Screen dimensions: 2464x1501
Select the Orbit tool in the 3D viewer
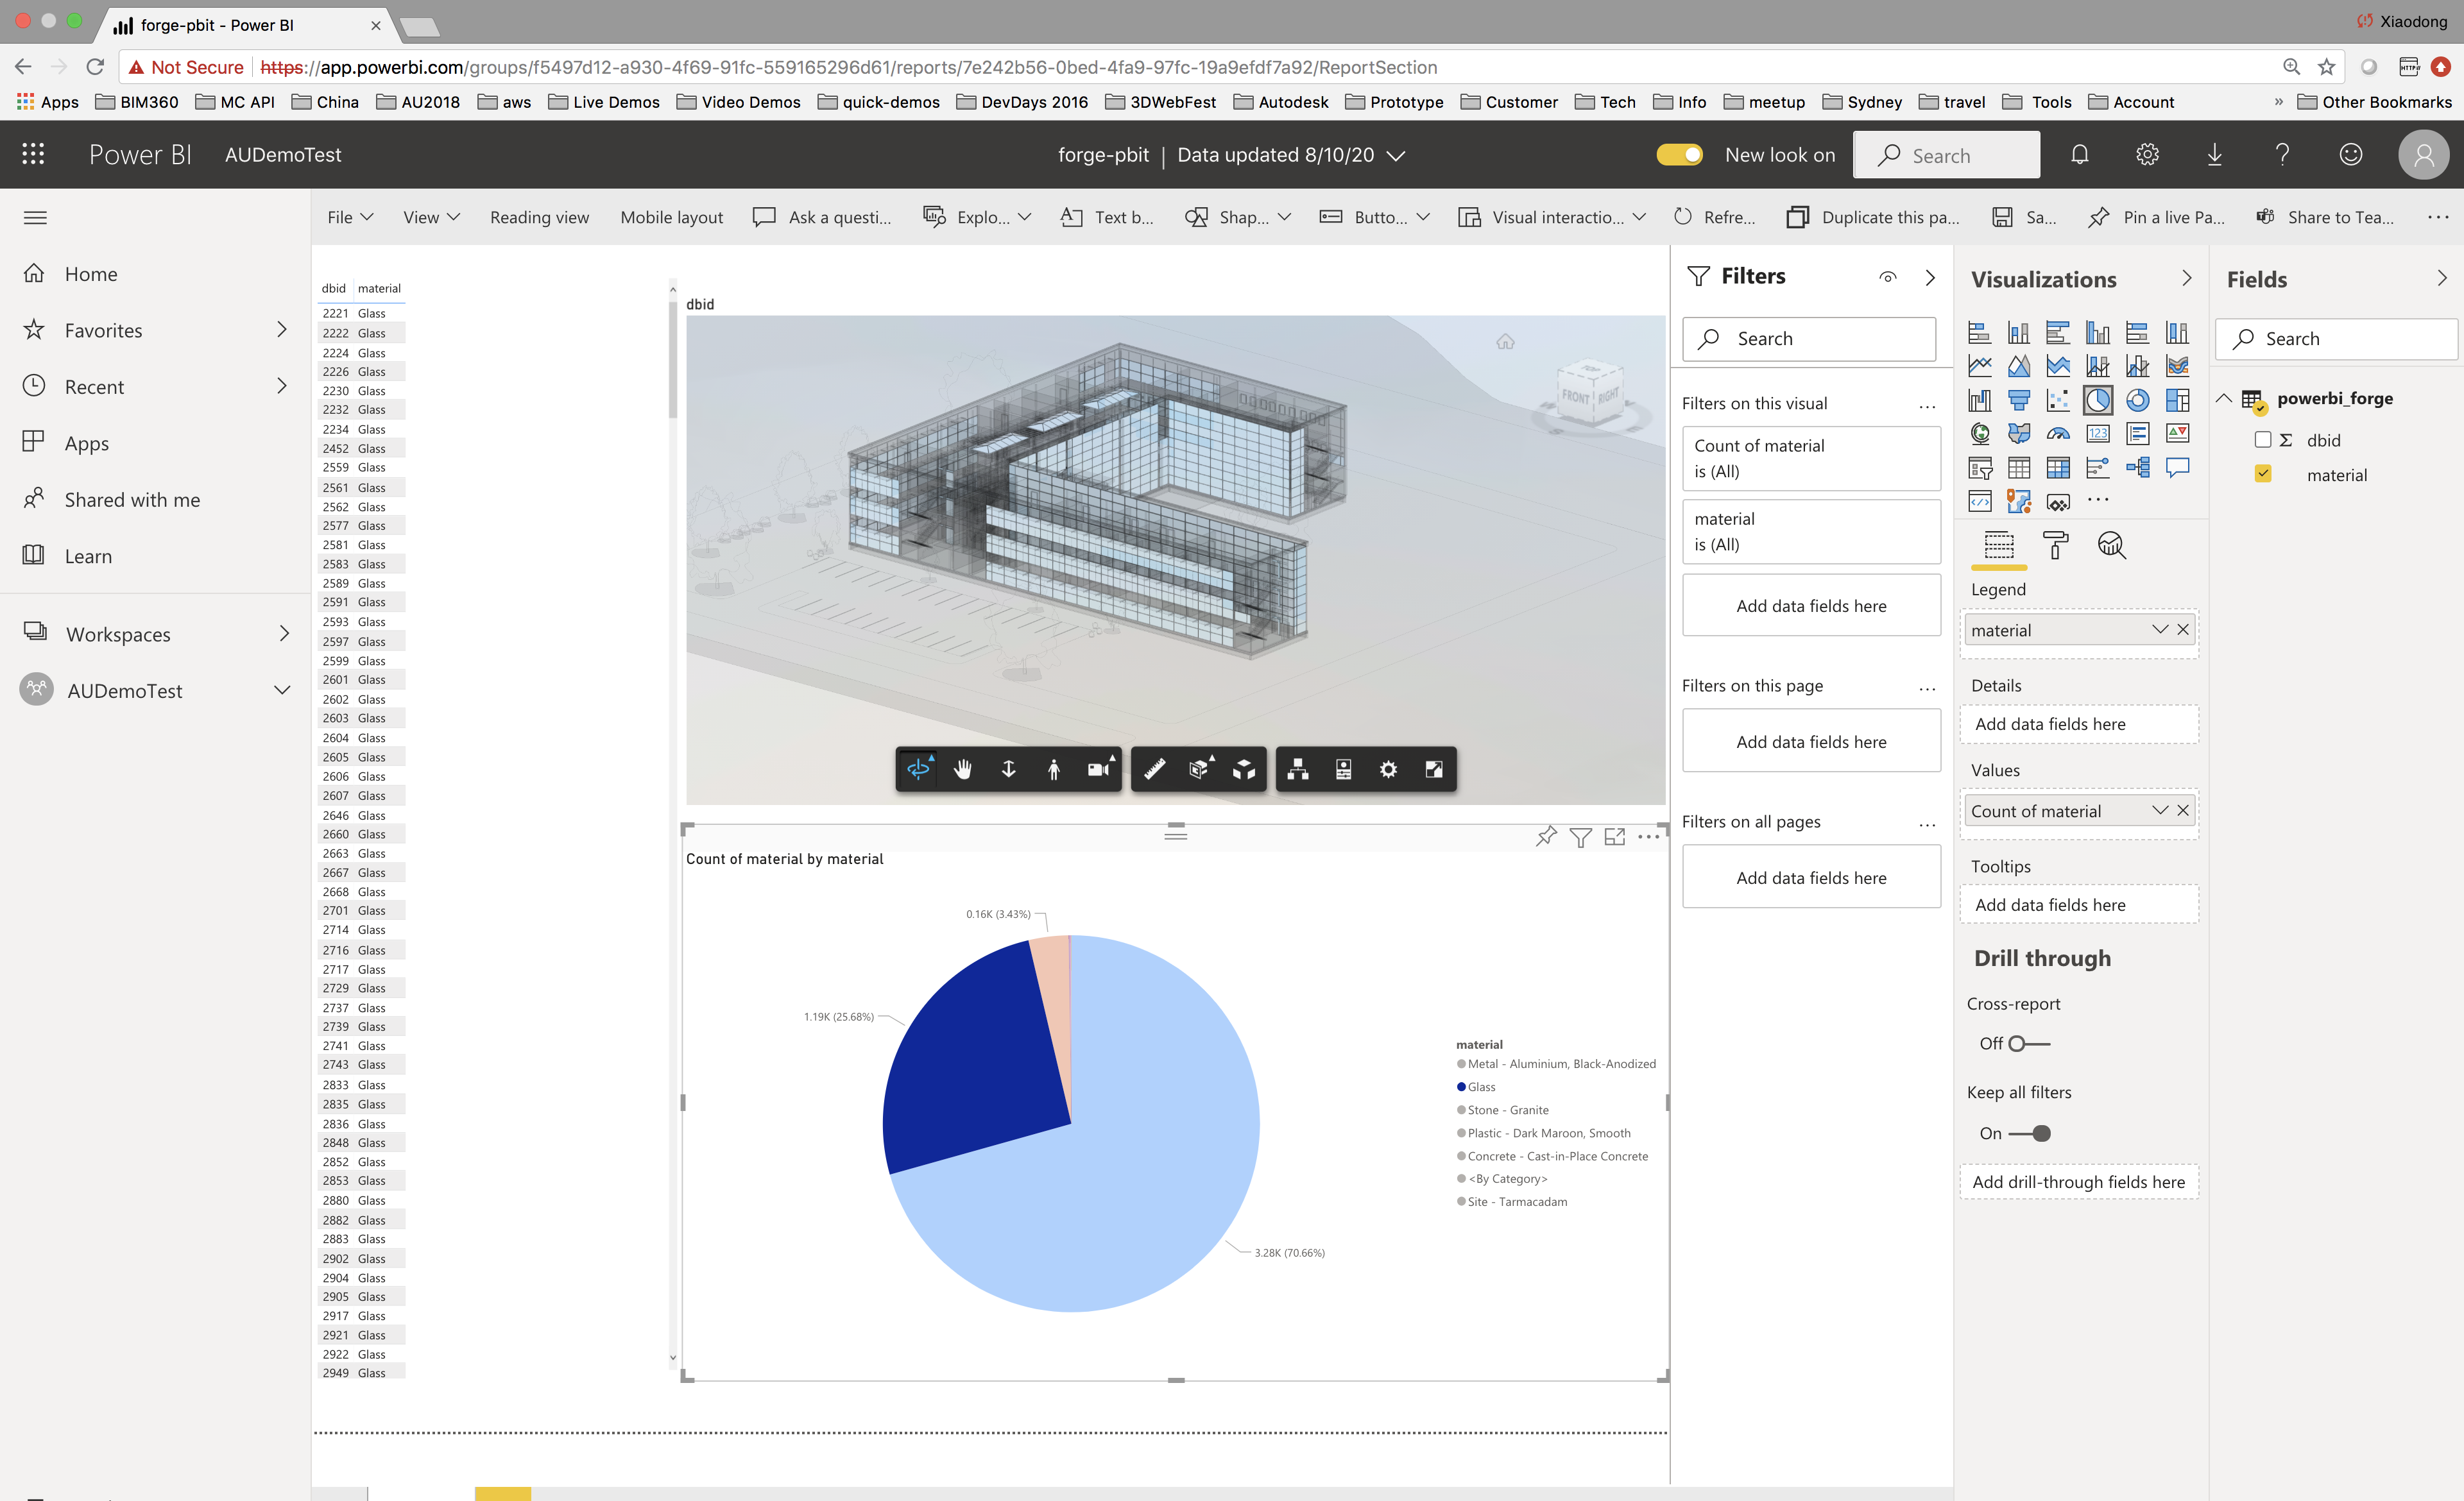(x=918, y=768)
